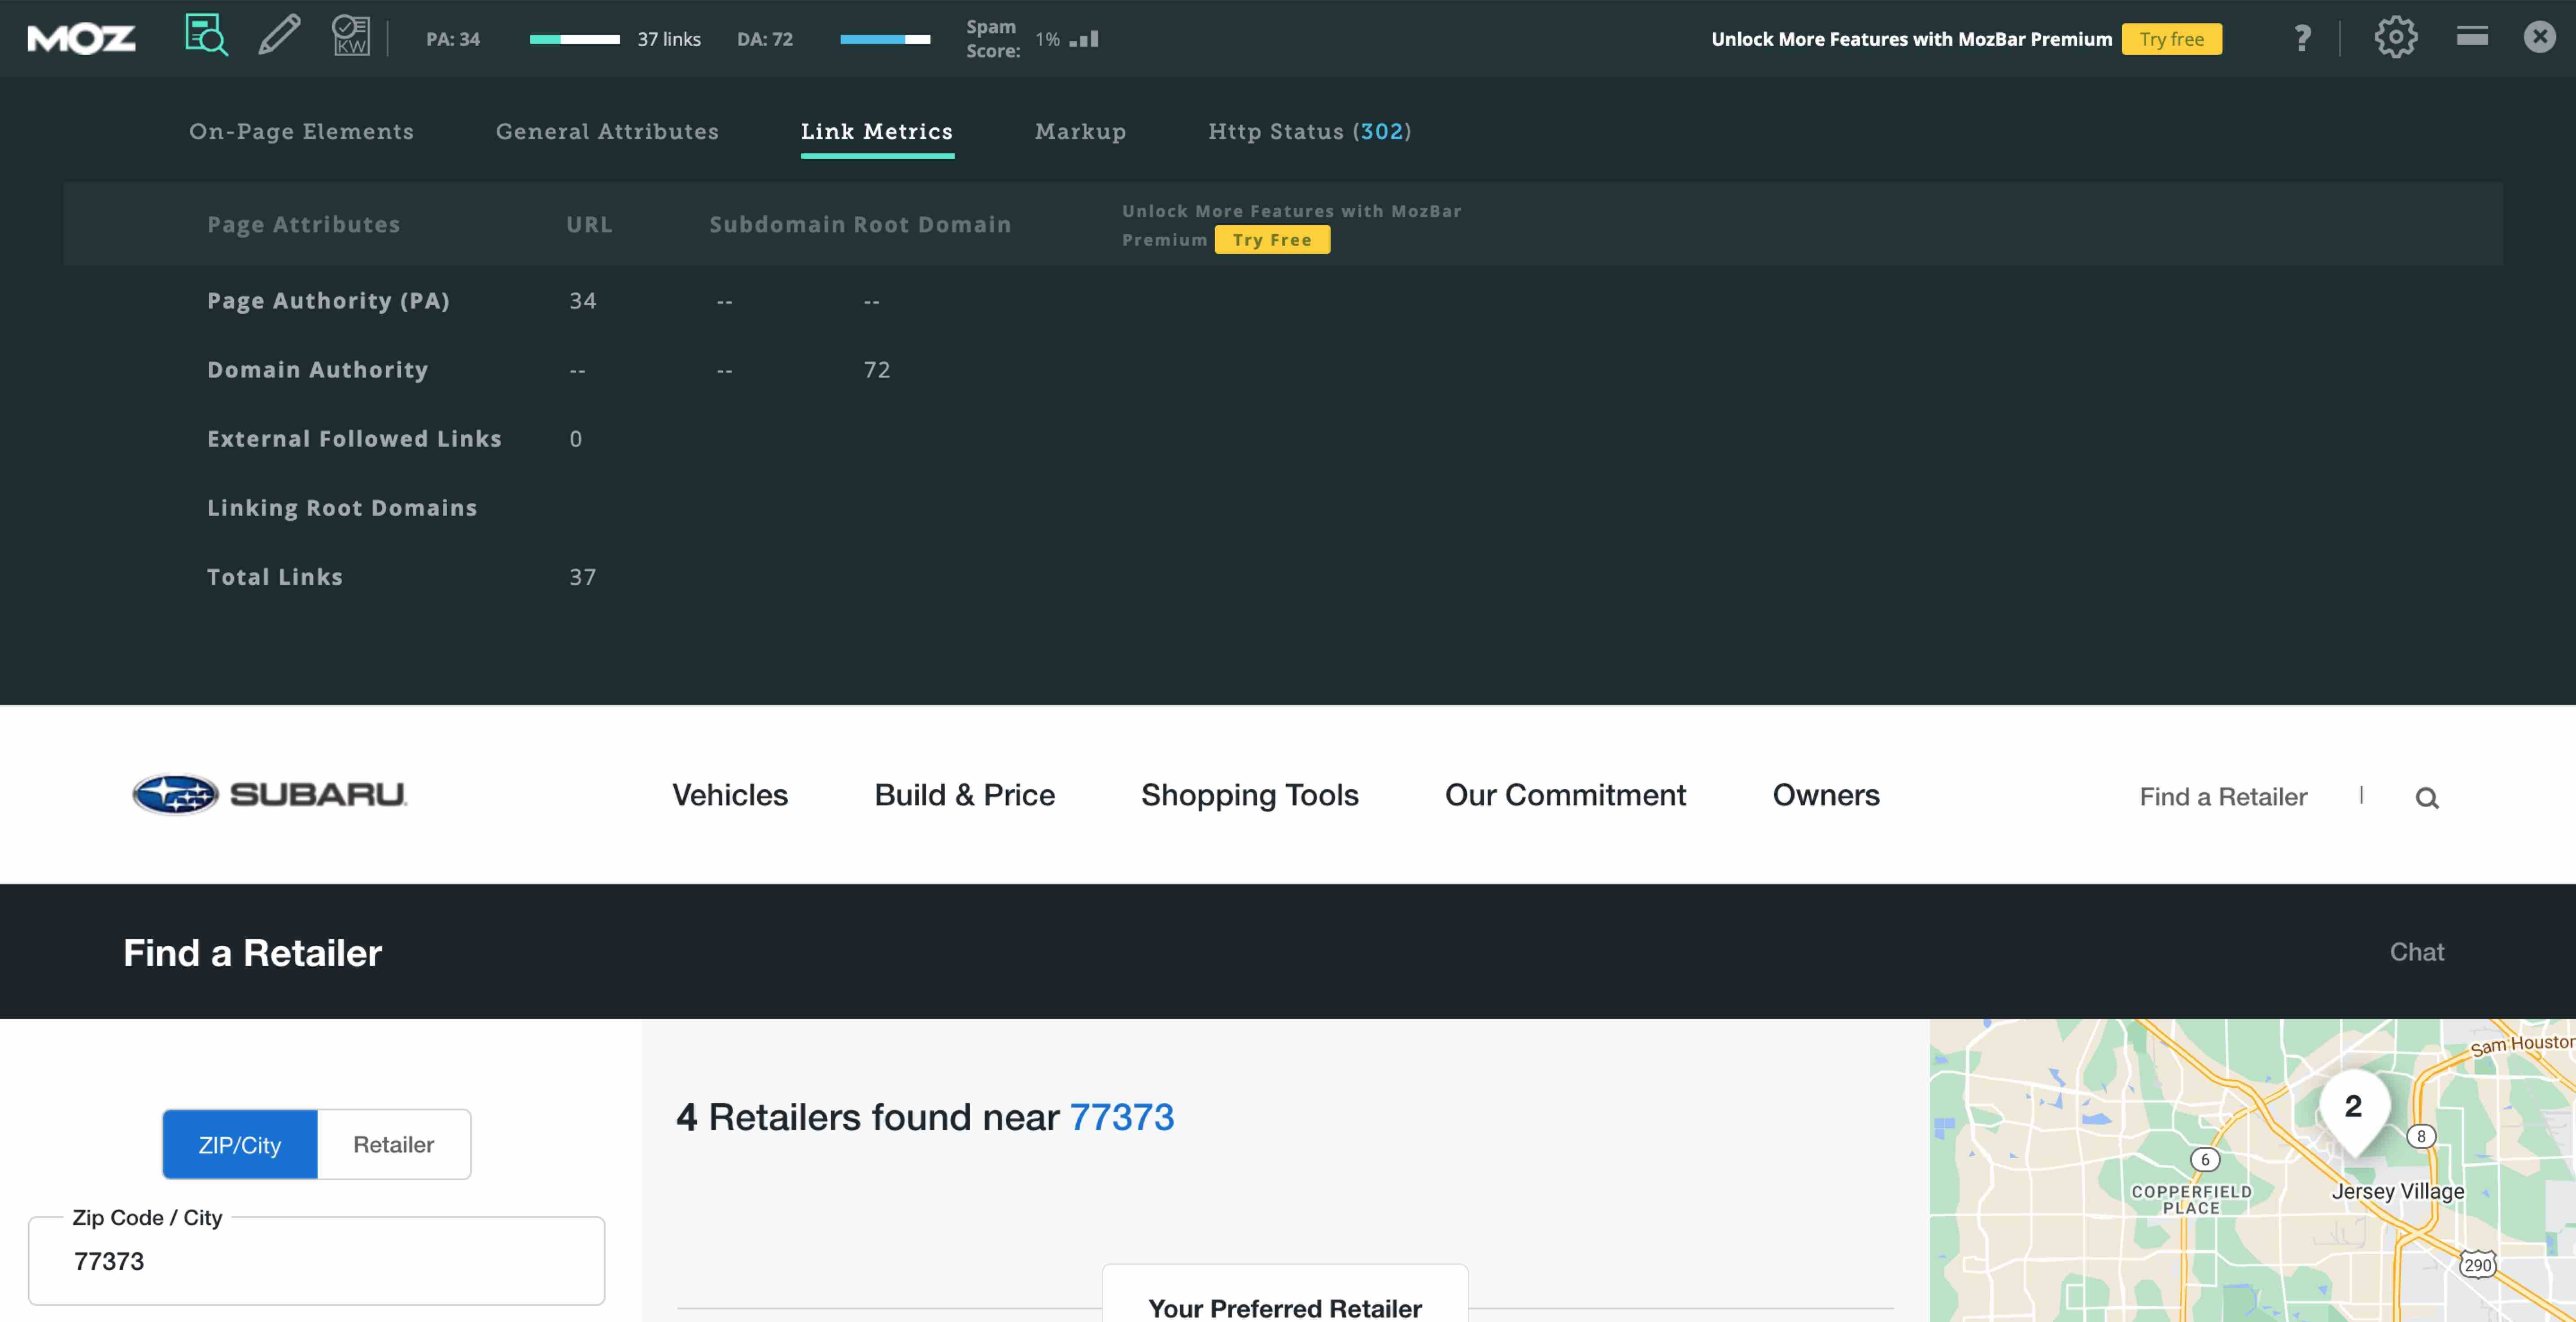Click the yellow Try free button in toolbar
Screen dimensions: 2576x1322
(2171, 39)
